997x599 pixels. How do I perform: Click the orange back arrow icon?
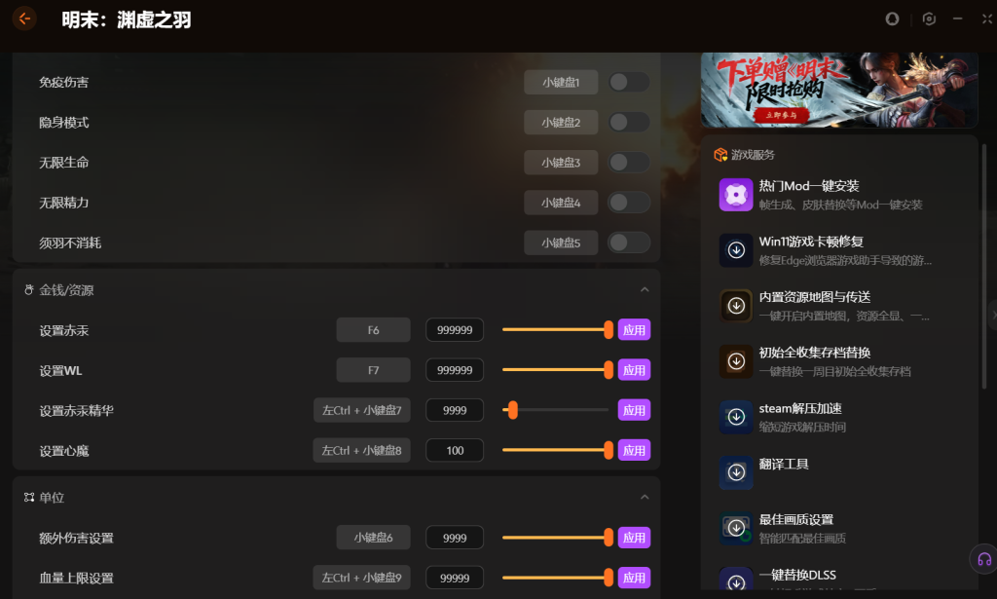tap(24, 19)
